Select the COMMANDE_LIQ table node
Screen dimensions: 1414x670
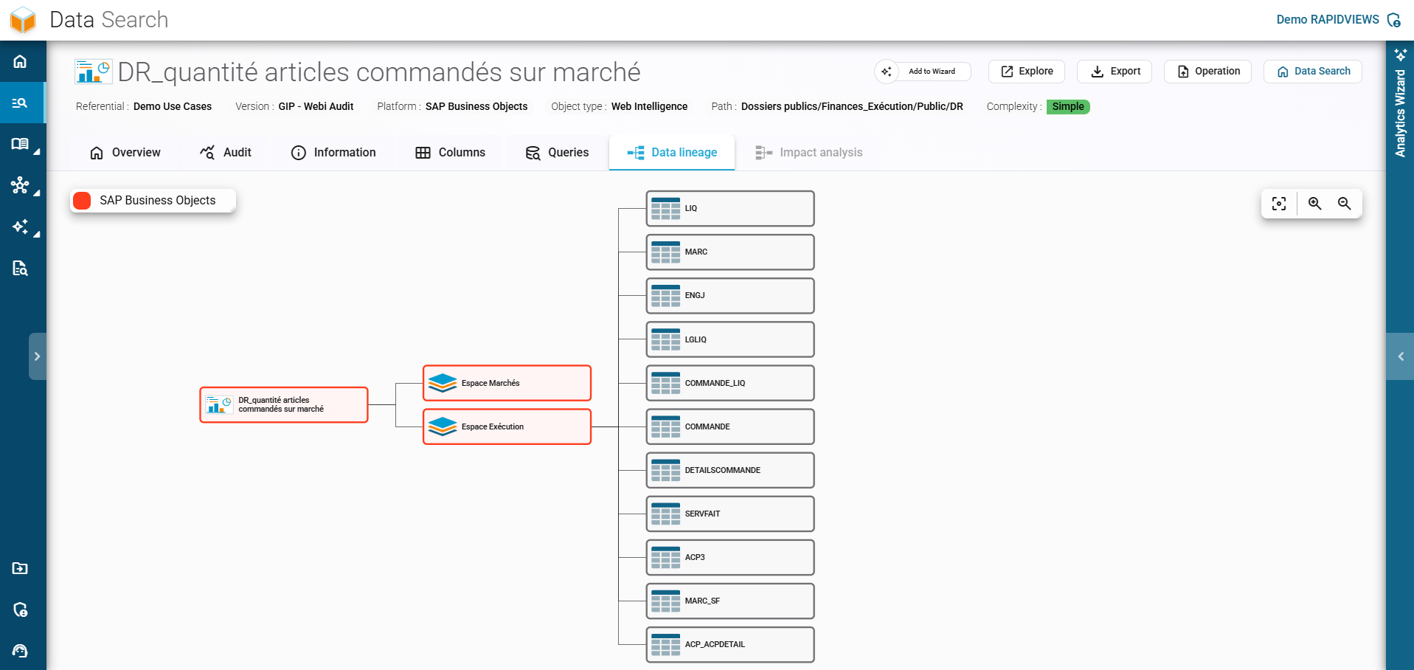point(730,384)
